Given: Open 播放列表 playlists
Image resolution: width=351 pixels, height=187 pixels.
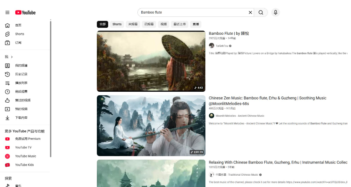Looking at the screenshot, I should tap(25, 83).
